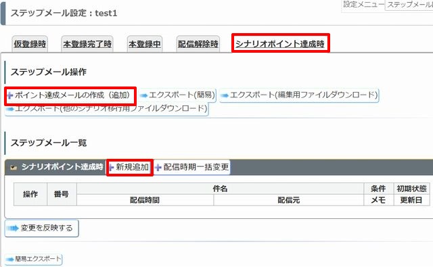
Task: Click 変更を反映する button
Action: tap(41, 228)
